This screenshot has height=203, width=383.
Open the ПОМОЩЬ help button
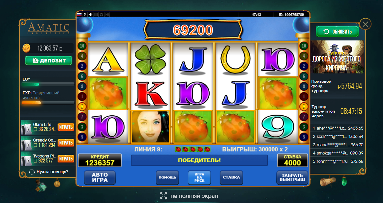click(x=167, y=177)
